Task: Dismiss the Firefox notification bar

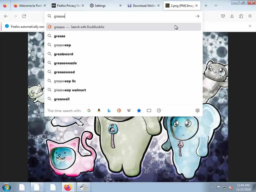Action: [250, 26]
